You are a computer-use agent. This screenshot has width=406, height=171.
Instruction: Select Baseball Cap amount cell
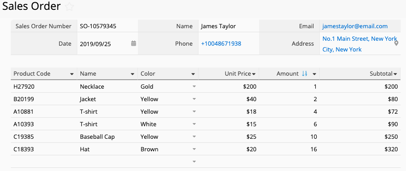tap(289, 137)
